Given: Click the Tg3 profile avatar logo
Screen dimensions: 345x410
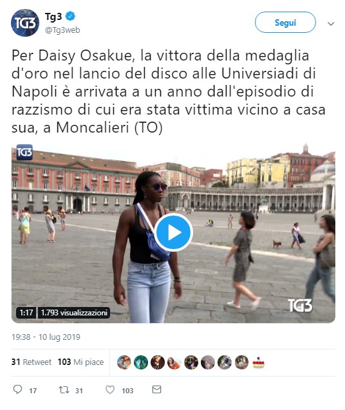Looking at the screenshot, I should pyautogui.click(x=25, y=23).
